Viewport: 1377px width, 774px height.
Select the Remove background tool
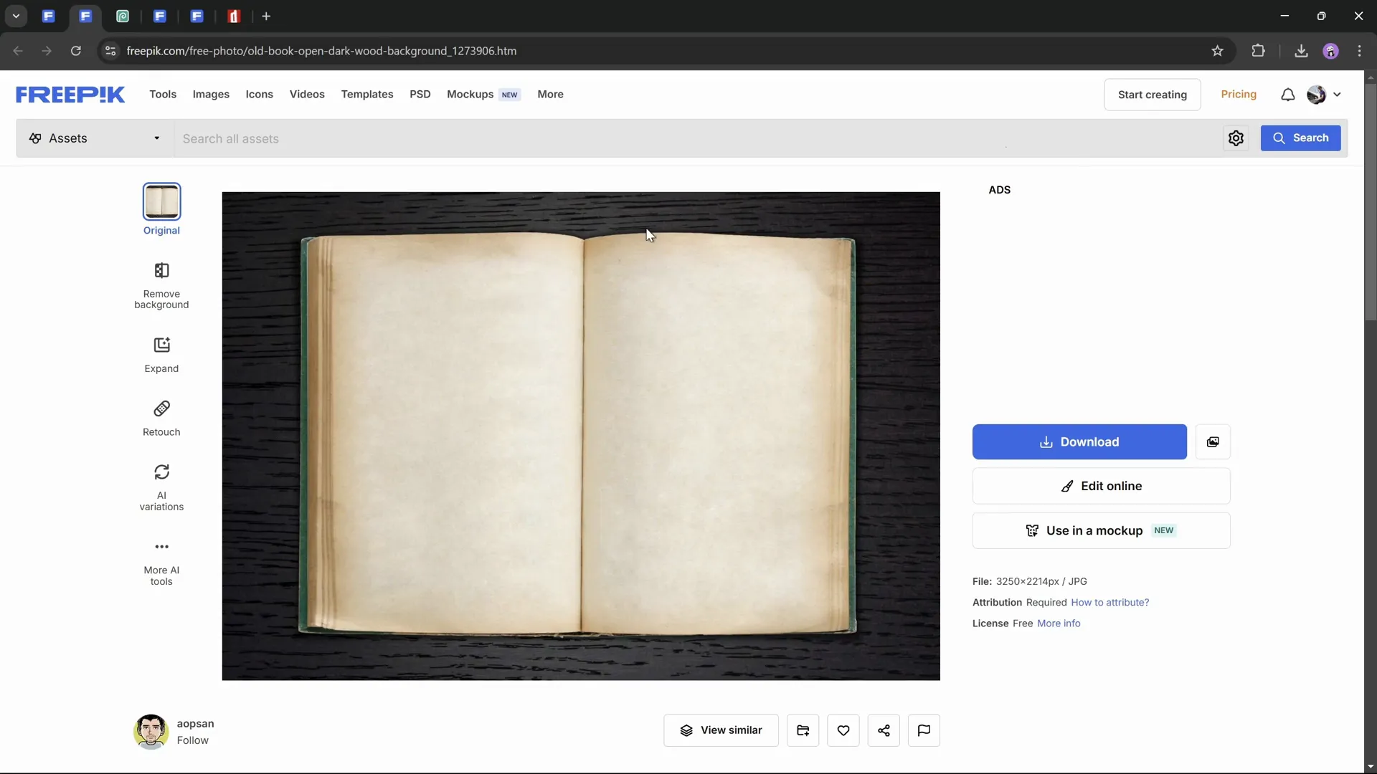pos(161,286)
